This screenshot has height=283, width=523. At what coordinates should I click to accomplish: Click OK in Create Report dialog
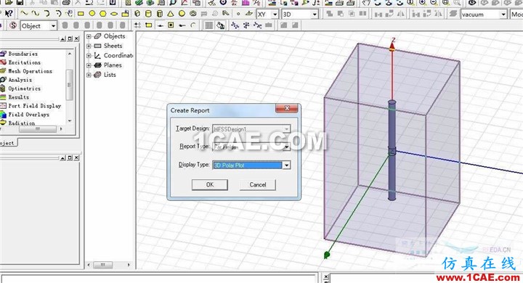[210, 184]
